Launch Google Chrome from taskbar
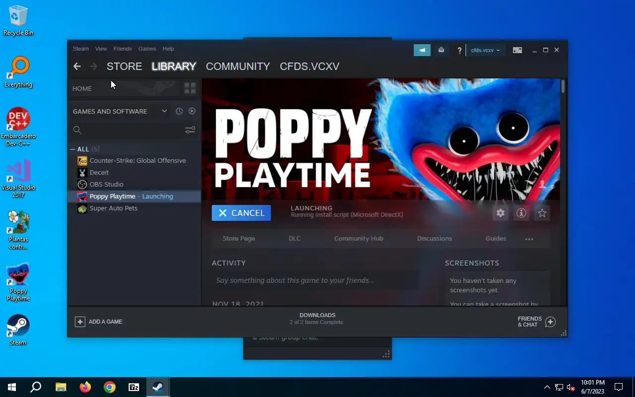635x397 pixels. pos(110,387)
